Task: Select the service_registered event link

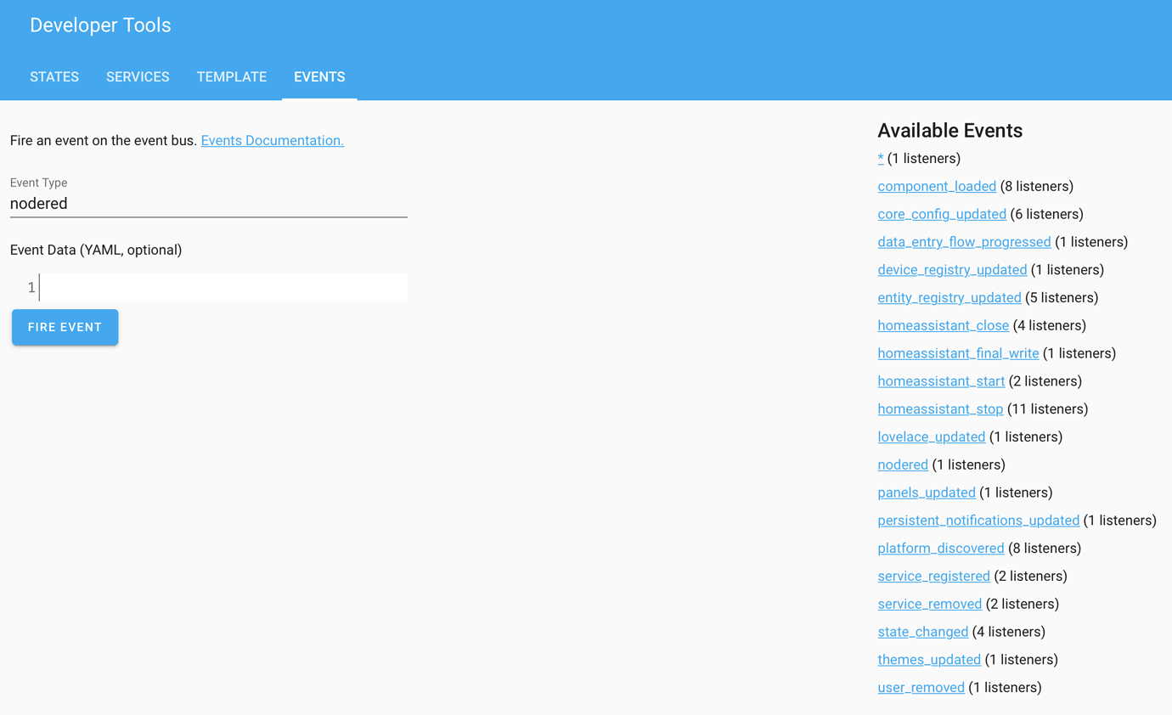Action: tap(933, 576)
